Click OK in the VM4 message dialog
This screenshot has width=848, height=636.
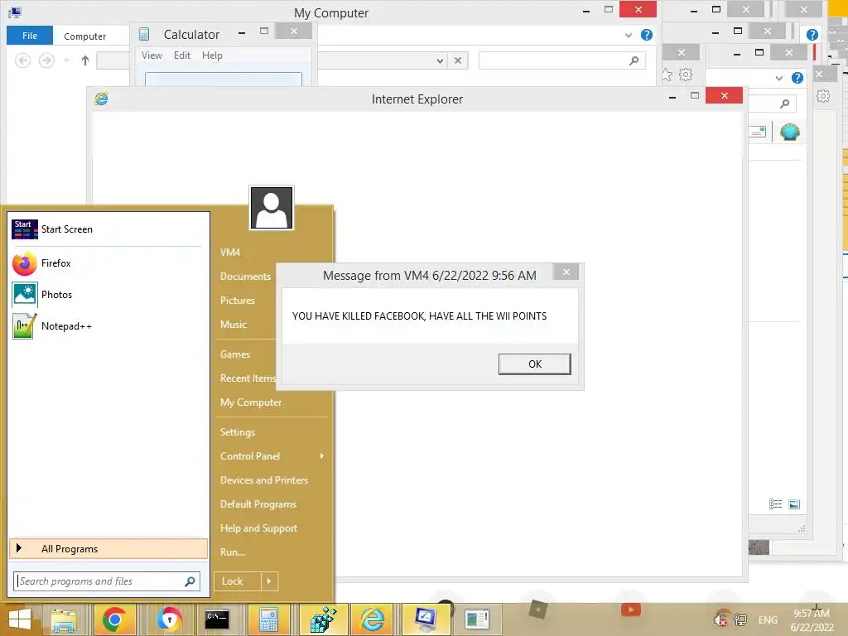click(x=534, y=364)
